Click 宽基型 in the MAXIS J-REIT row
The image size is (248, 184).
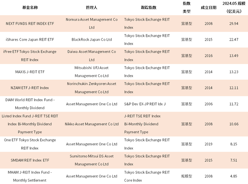pyautogui.click(x=186, y=72)
